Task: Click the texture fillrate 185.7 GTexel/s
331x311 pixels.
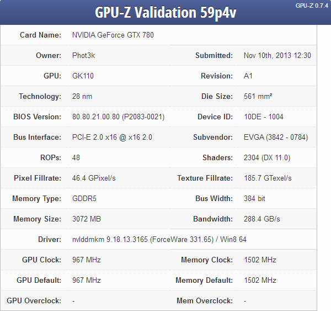Action: pyautogui.click(x=268, y=178)
